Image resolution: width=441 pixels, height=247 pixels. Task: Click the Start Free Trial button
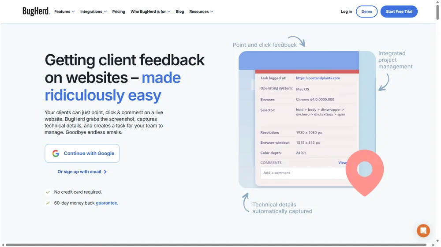coord(399,11)
